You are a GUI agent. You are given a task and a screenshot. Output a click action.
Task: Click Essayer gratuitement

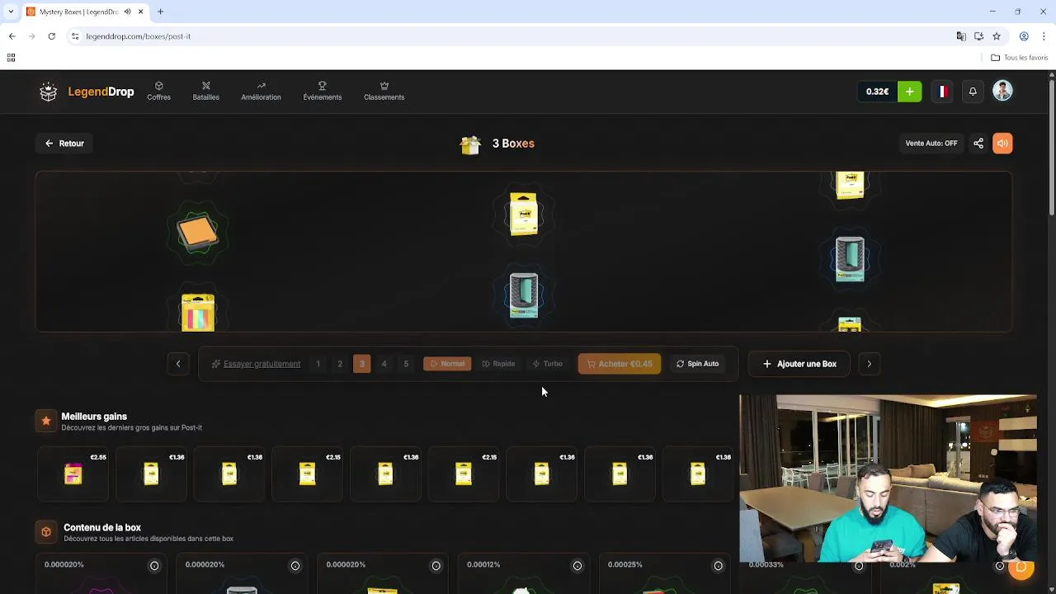[256, 364]
